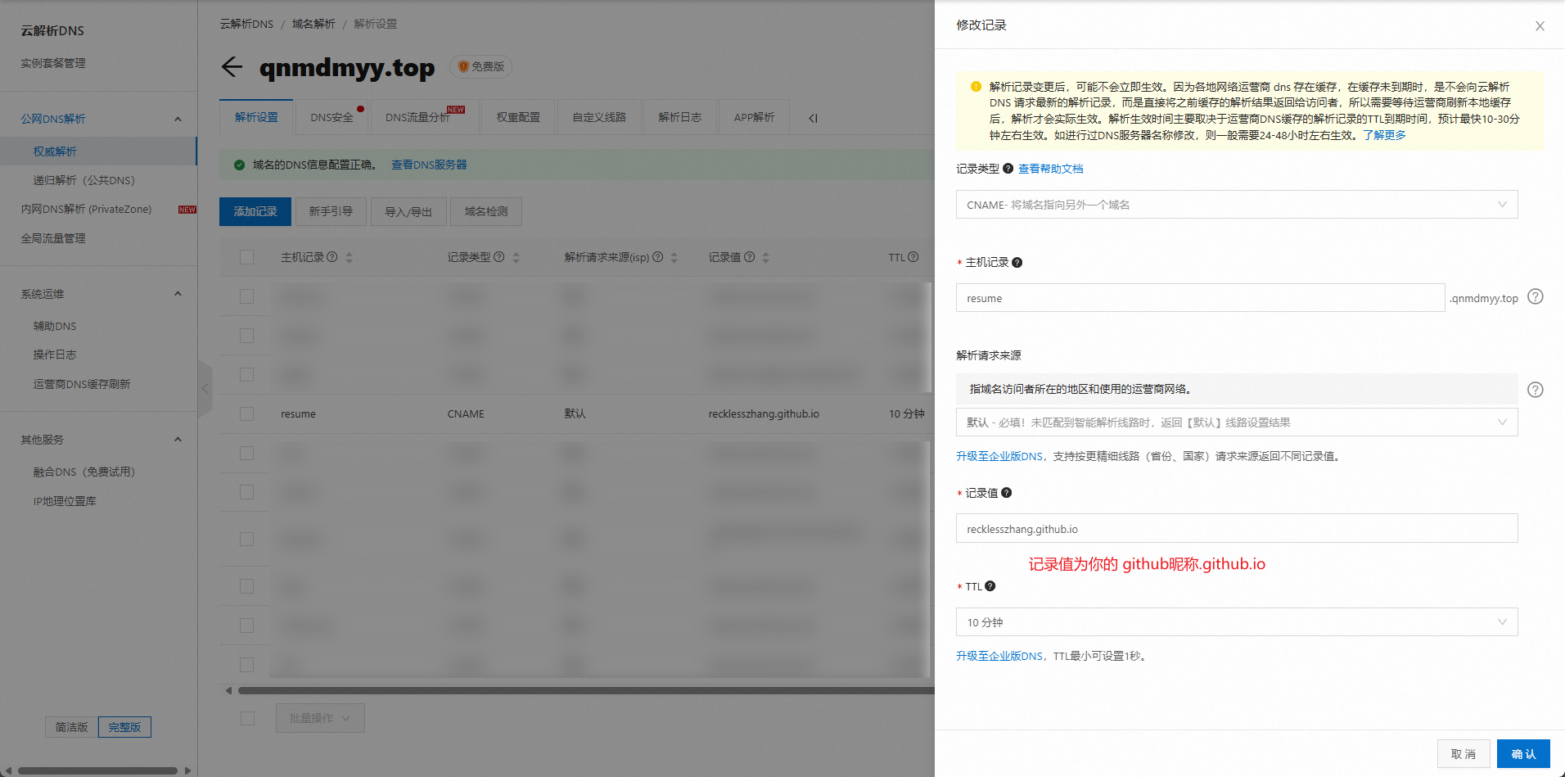Screen dimensions: 1565x777
Task: Collapse tabs with the arrow after APP解析
Action: [x=813, y=118]
